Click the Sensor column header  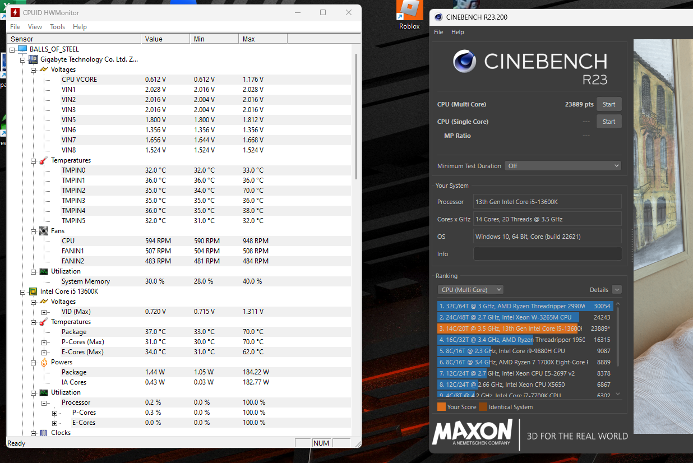(74, 39)
